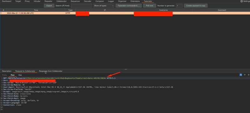Focus the Search (IP, Host) field
This screenshot has height=113, width=250.
click(x=81, y=6)
